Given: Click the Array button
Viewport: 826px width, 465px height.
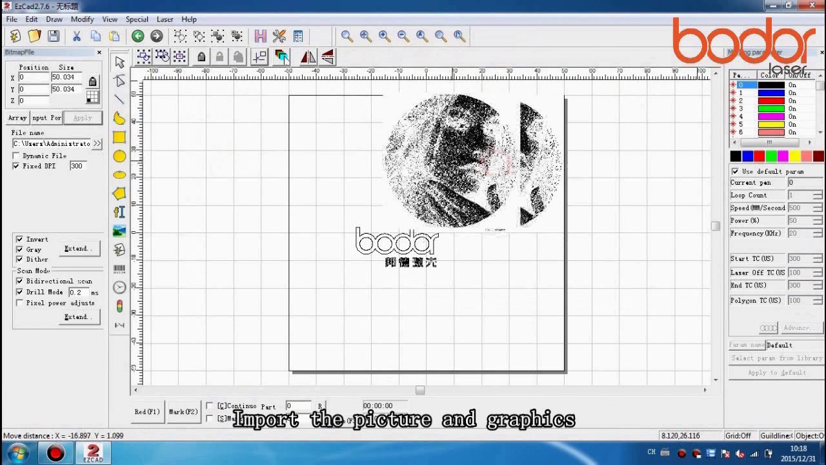Looking at the screenshot, I should [x=17, y=118].
